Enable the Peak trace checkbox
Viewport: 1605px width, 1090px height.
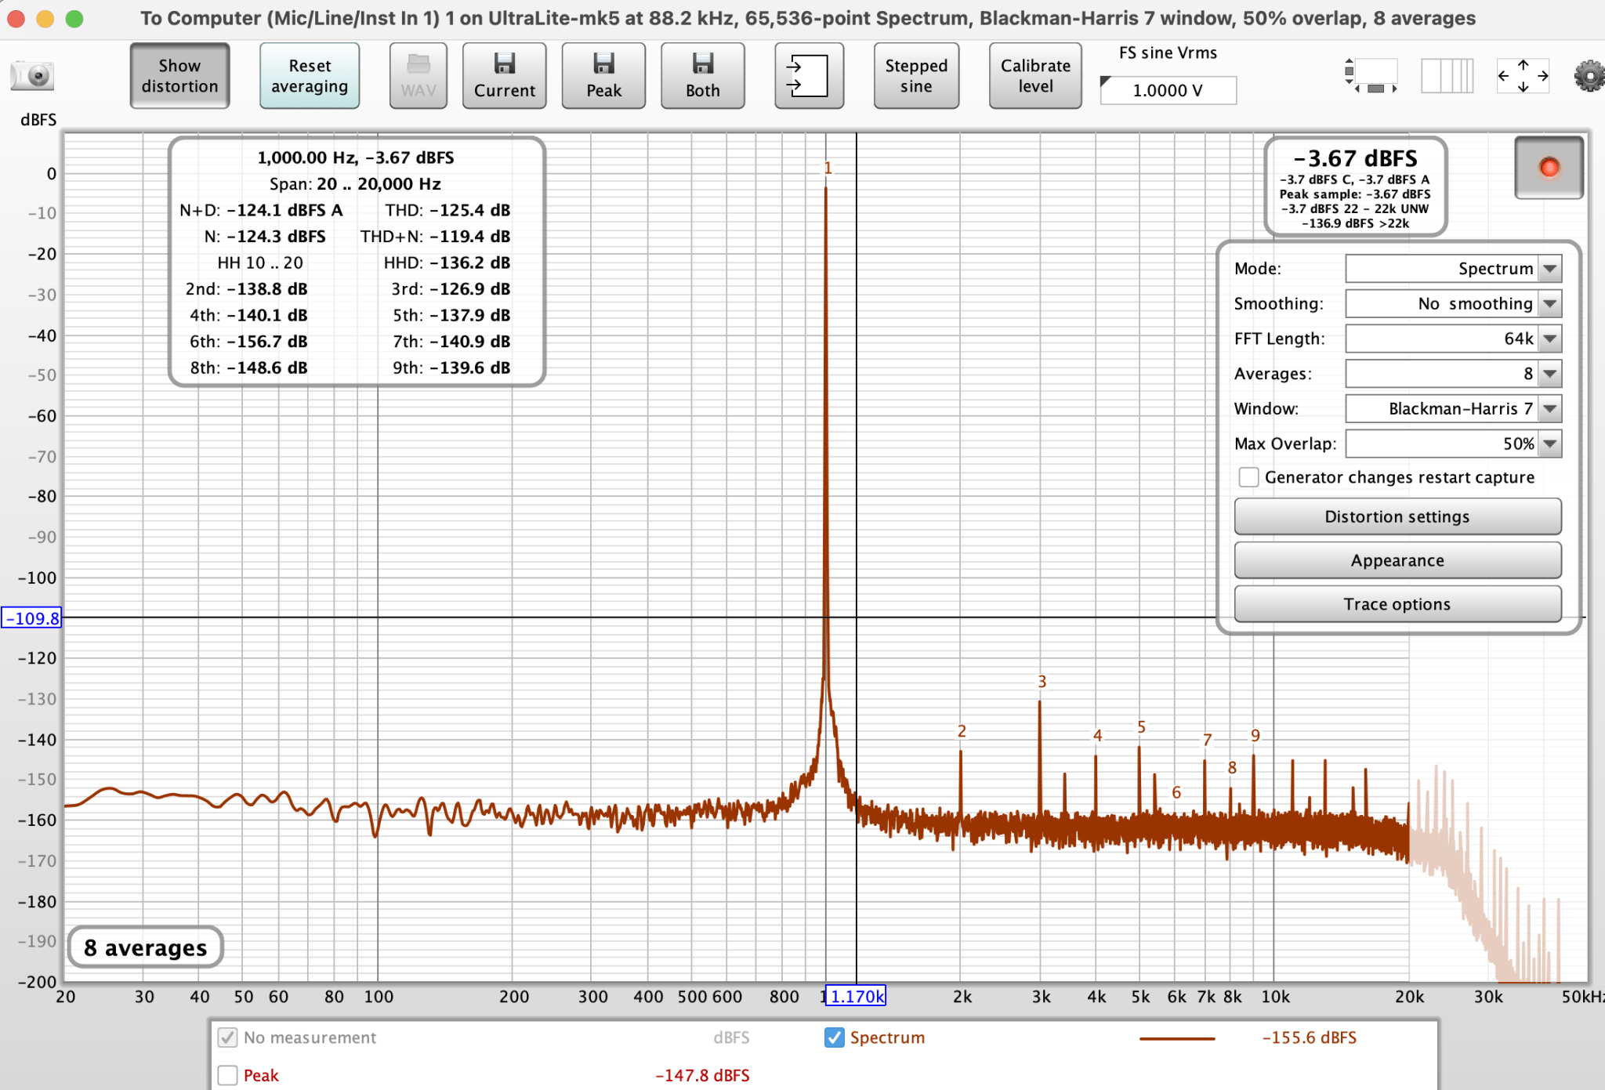click(227, 1075)
